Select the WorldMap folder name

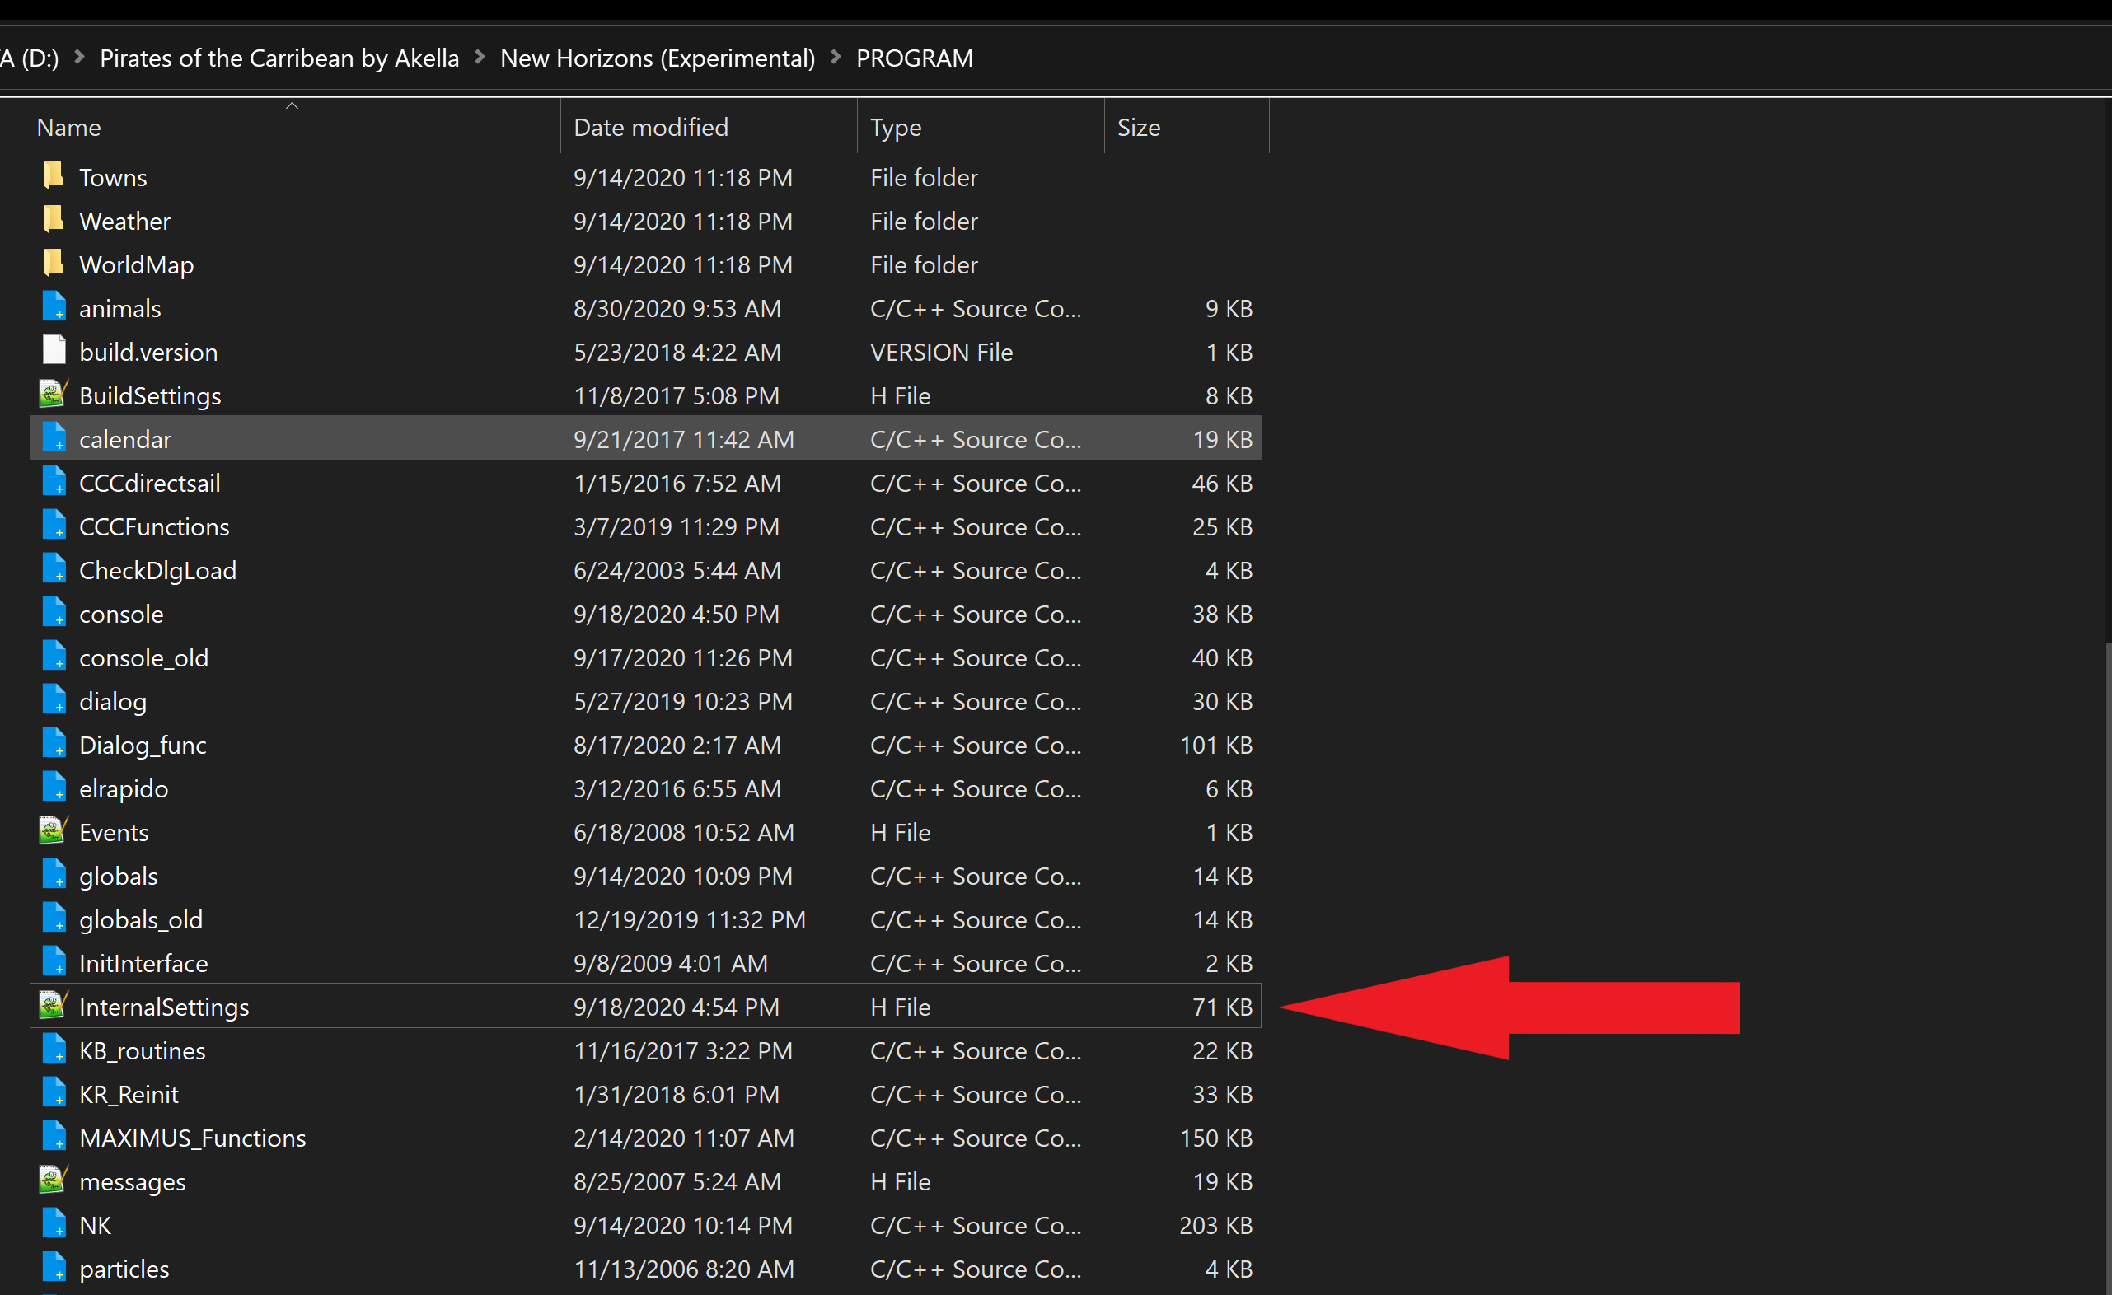(136, 264)
